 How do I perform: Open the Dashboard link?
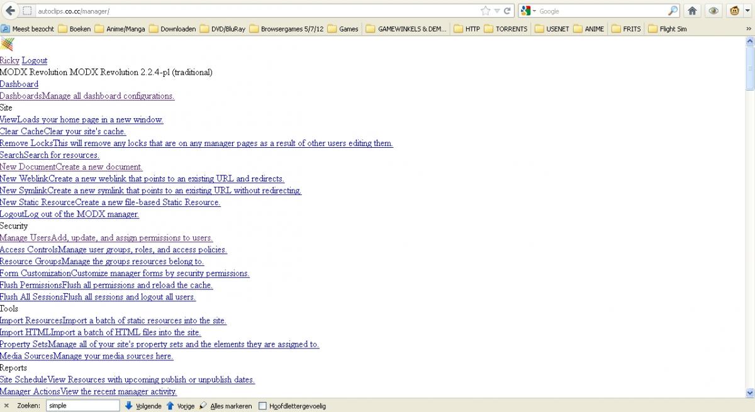tap(19, 84)
